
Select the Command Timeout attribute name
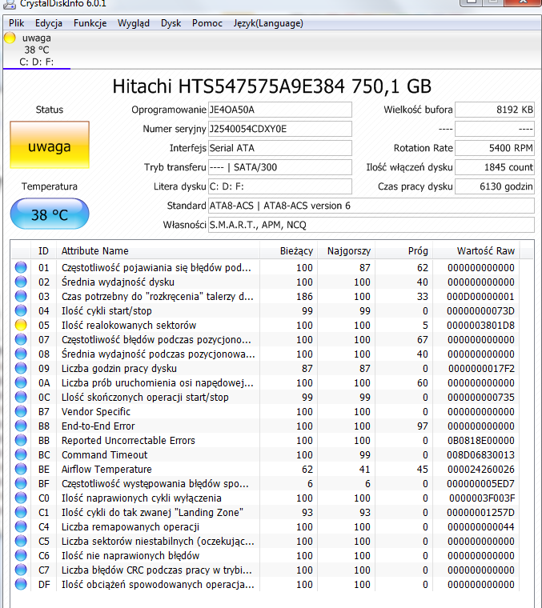pos(104,455)
